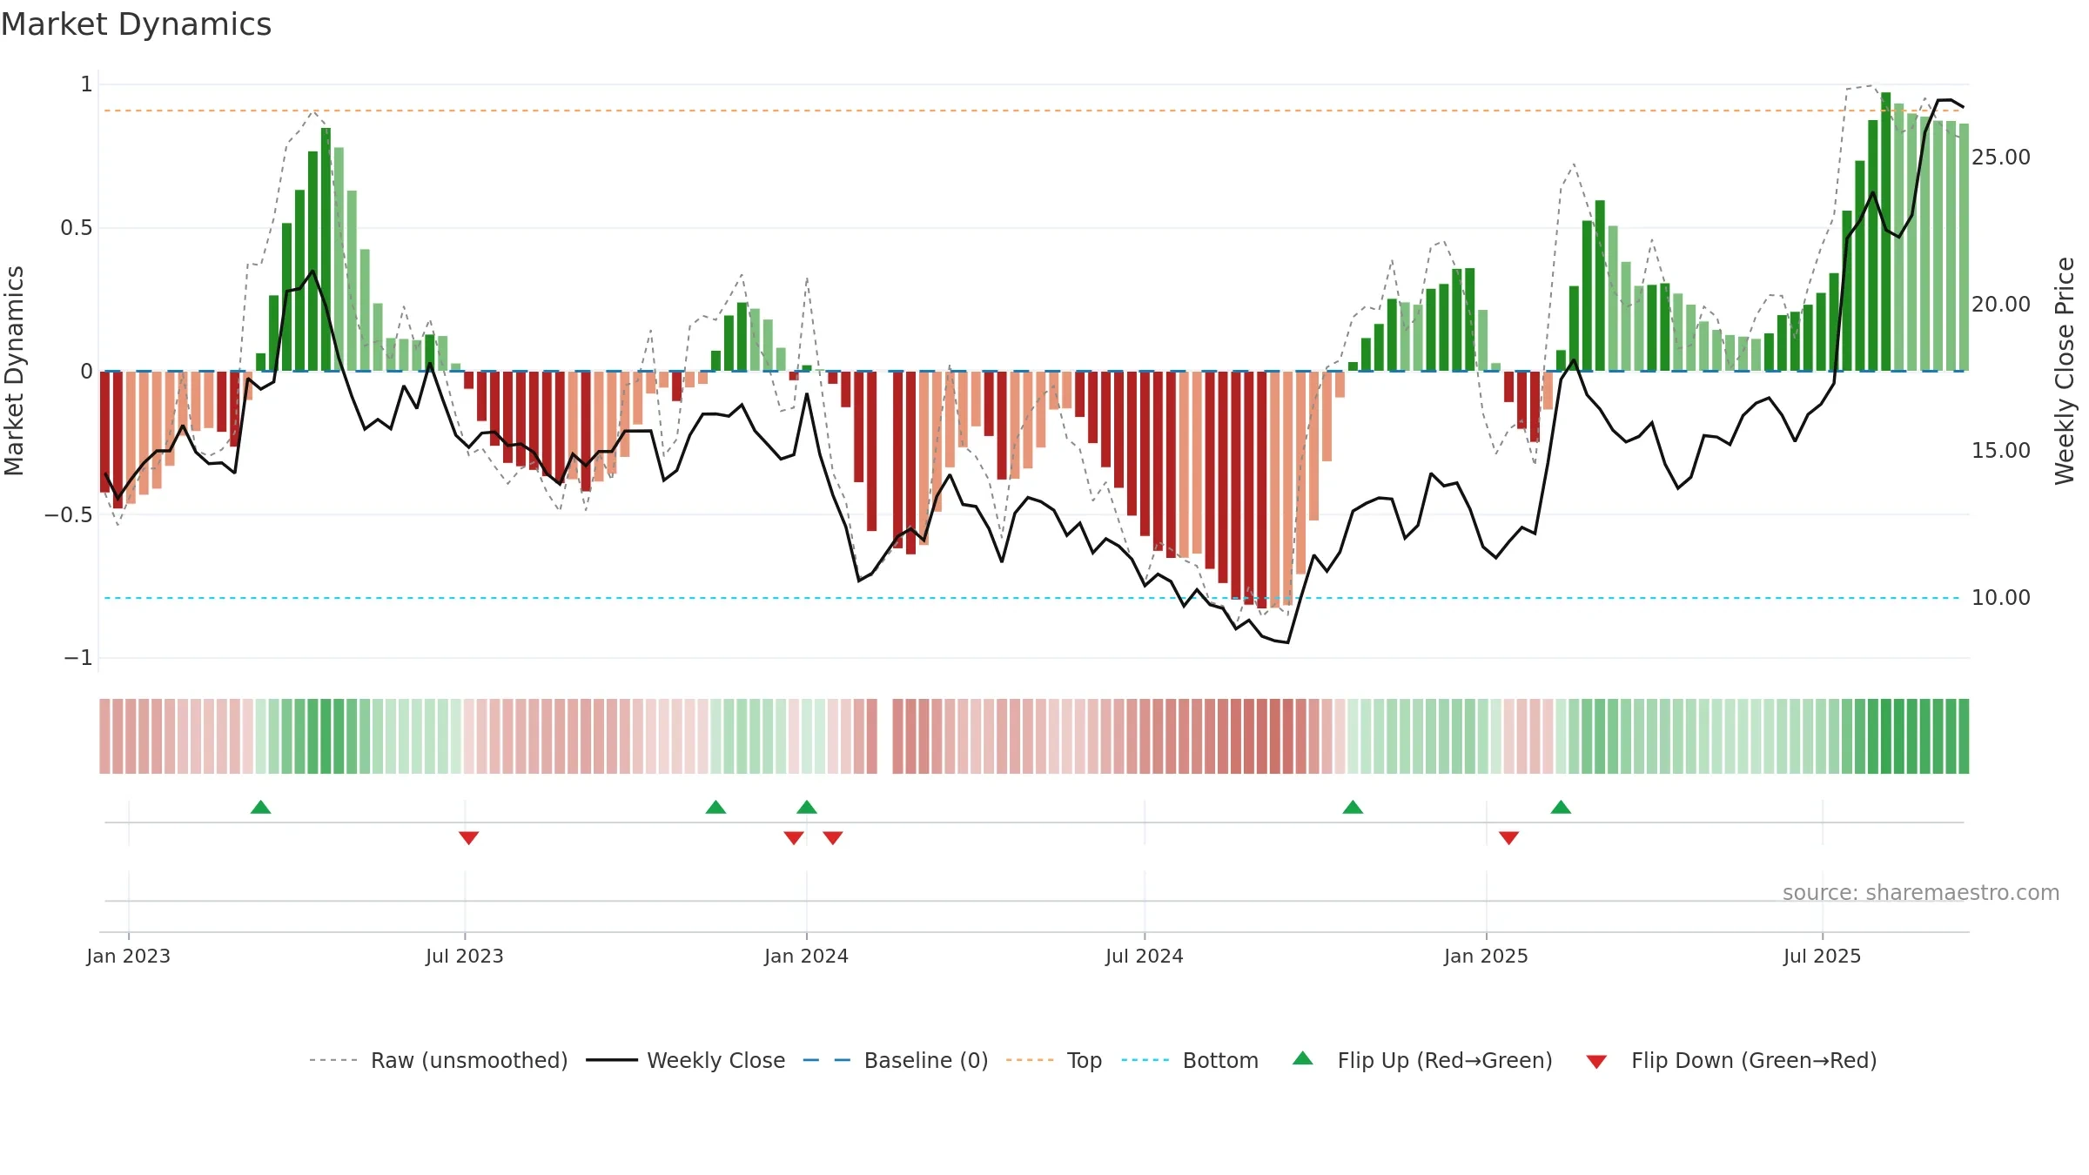The height and width of the screenshot is (1175, 2089).
Task: Click the red Flip Down legend triangle icon
Action: point(1596,1062)
